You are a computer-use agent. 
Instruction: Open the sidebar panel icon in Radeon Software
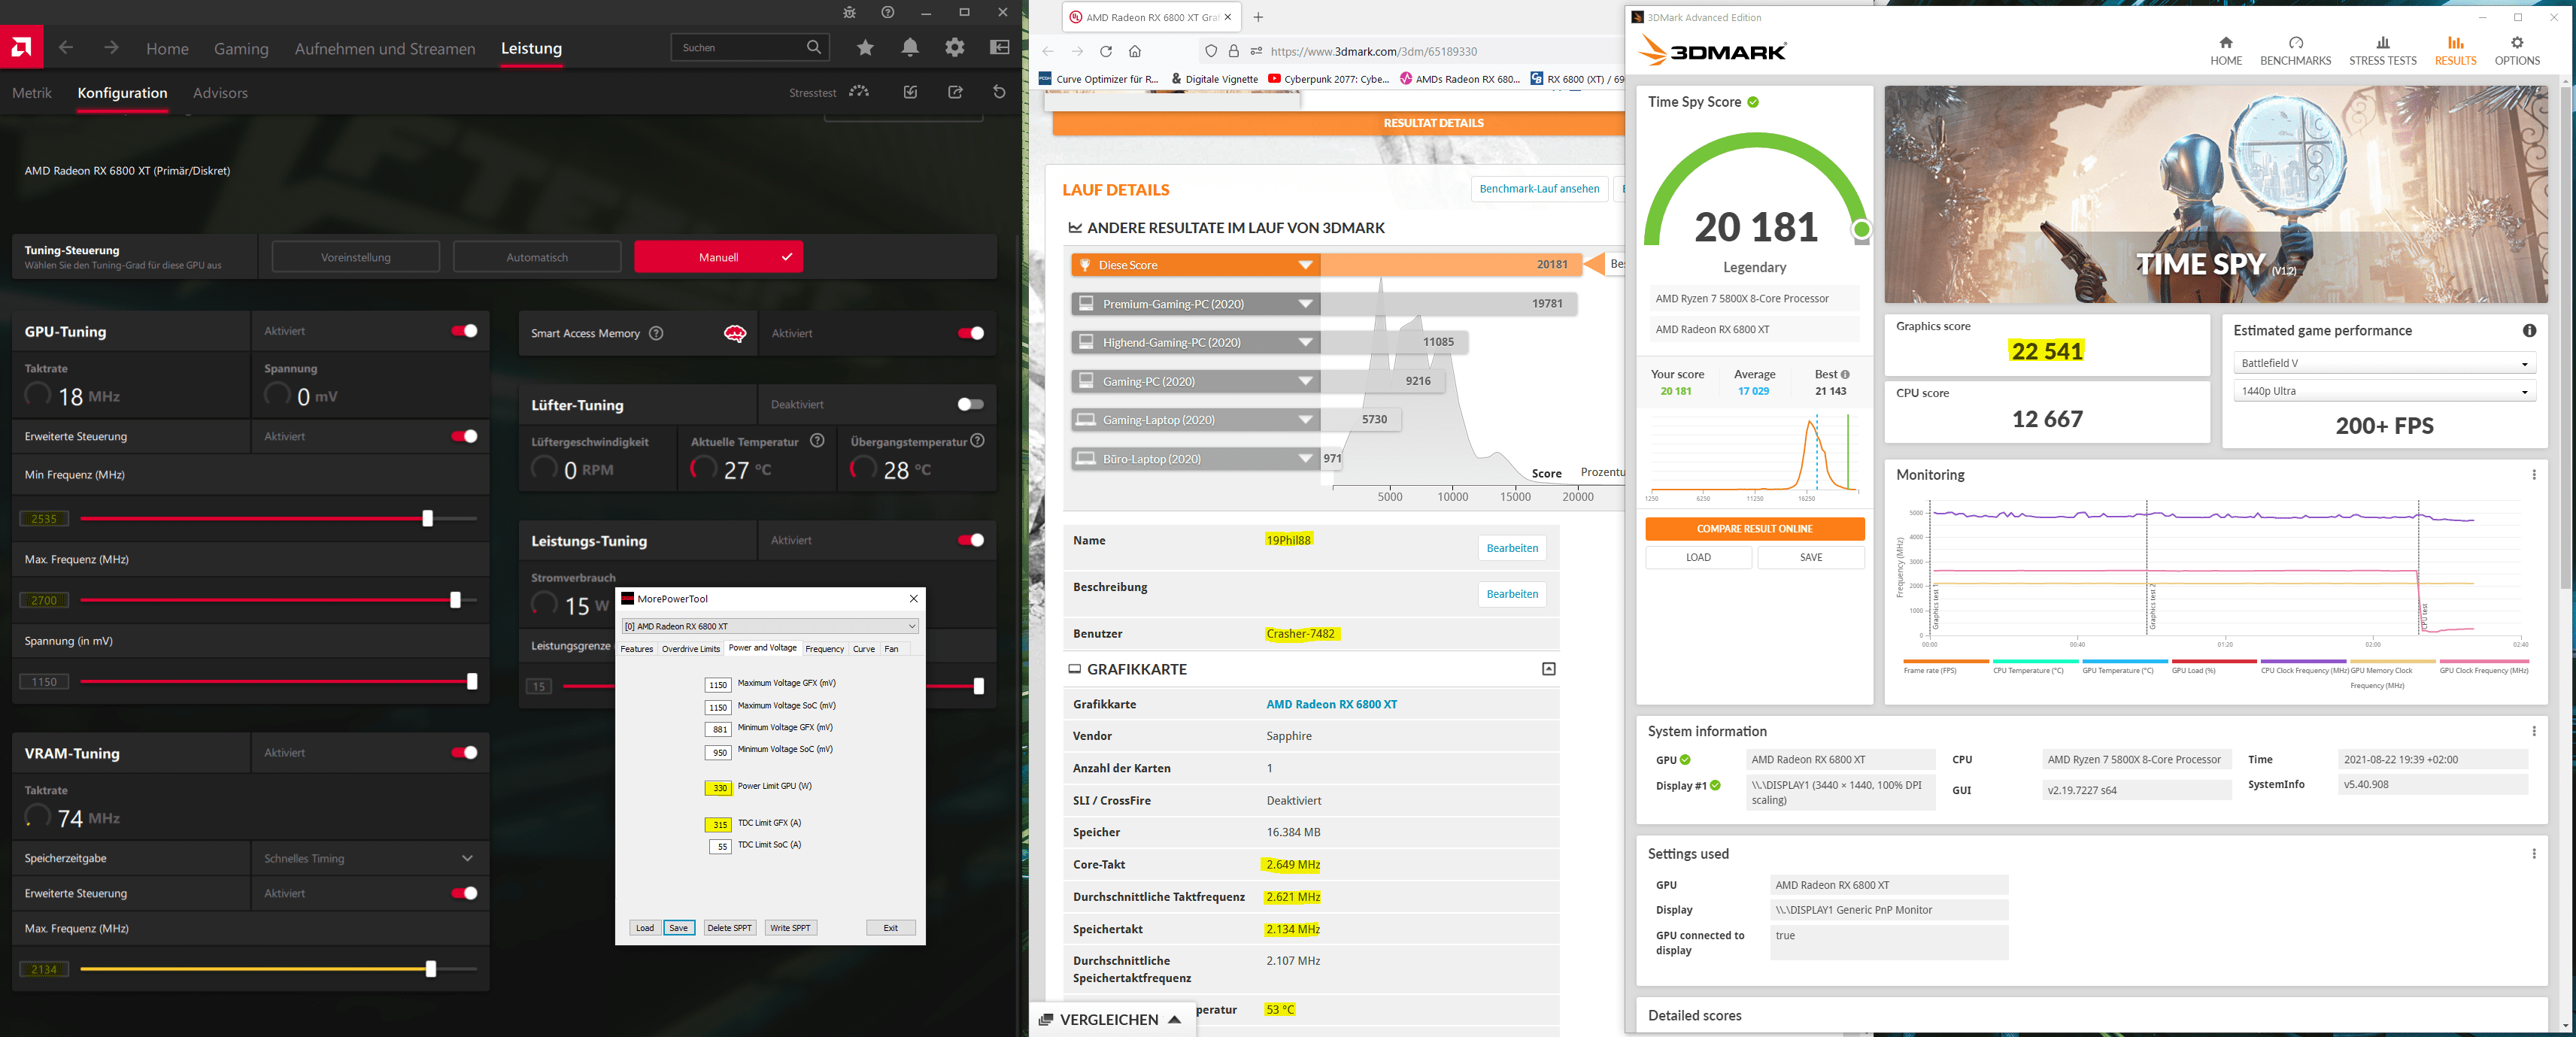pyautogui.click(x=999, y=48)
